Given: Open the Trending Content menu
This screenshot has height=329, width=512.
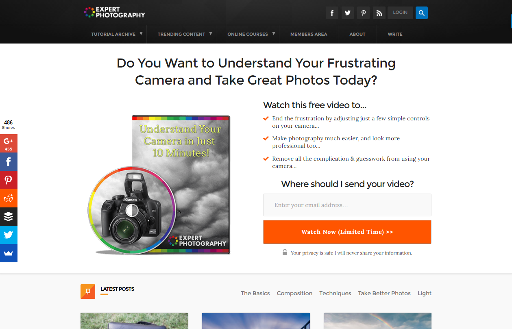Looking at the screenshot, I should (x=181, y=34).
